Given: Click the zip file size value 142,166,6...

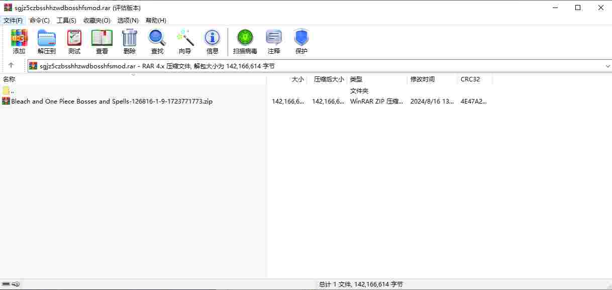Looking at the screenshot, I should pos(288,101).
